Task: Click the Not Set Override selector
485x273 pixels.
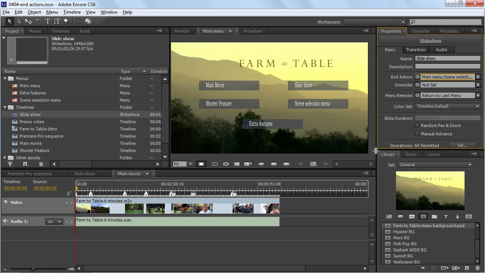Action: click(448, 85)
